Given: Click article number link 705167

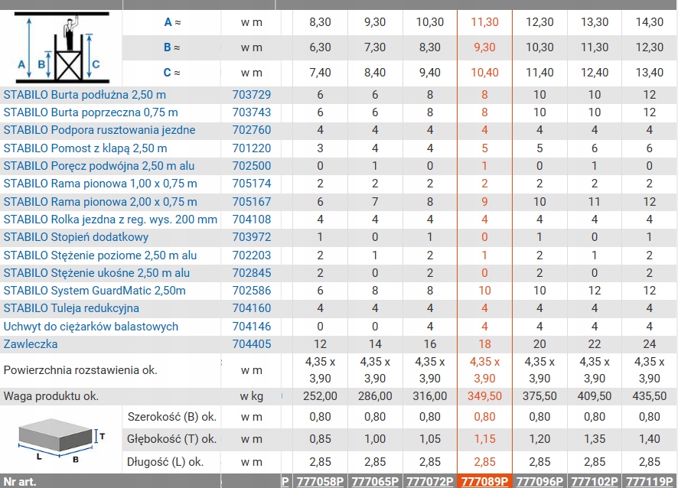Looking at the screenshot, I should coord(252,202).
